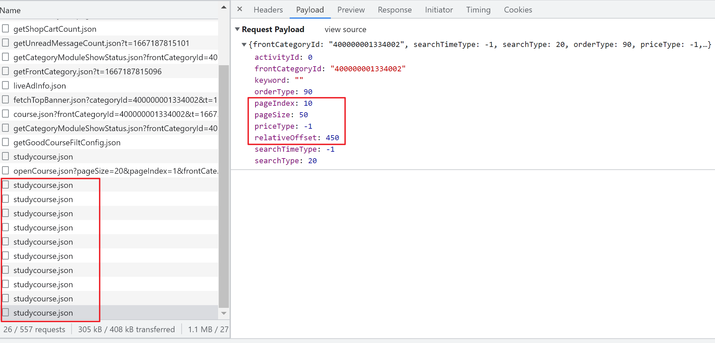Select the last highlighted studycourse.json request
This screenshot has height=343, width=715.
click(43, 313)
